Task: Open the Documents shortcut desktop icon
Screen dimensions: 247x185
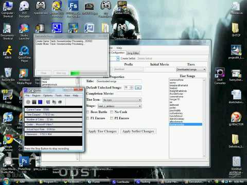Action: coord(7,32)
